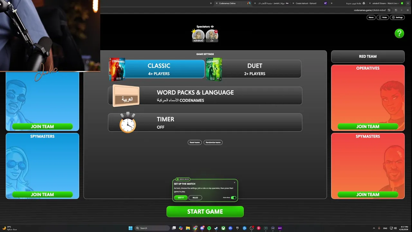The height and width of the screenshot is (232, 412).
Task: Open Epic Games launcher from the taskbar
Action: [238, 228]
